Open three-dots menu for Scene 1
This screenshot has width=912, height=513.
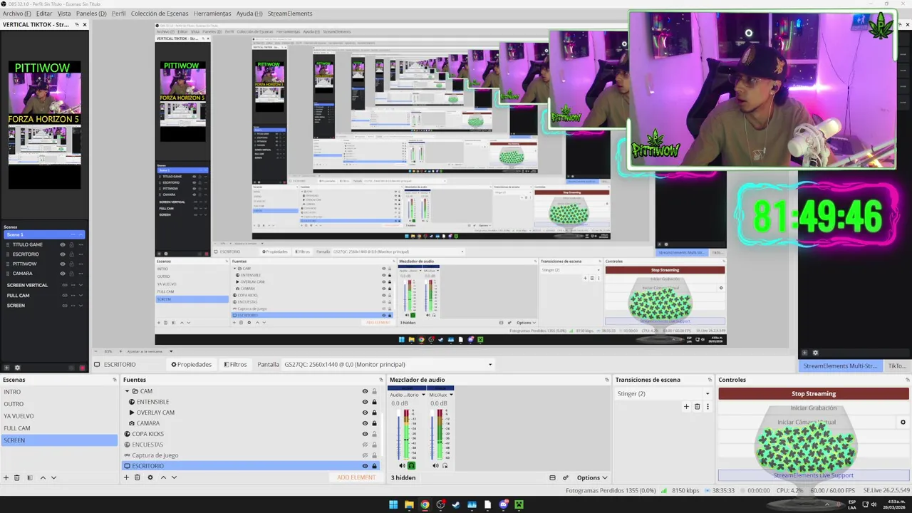pos(73,234)
